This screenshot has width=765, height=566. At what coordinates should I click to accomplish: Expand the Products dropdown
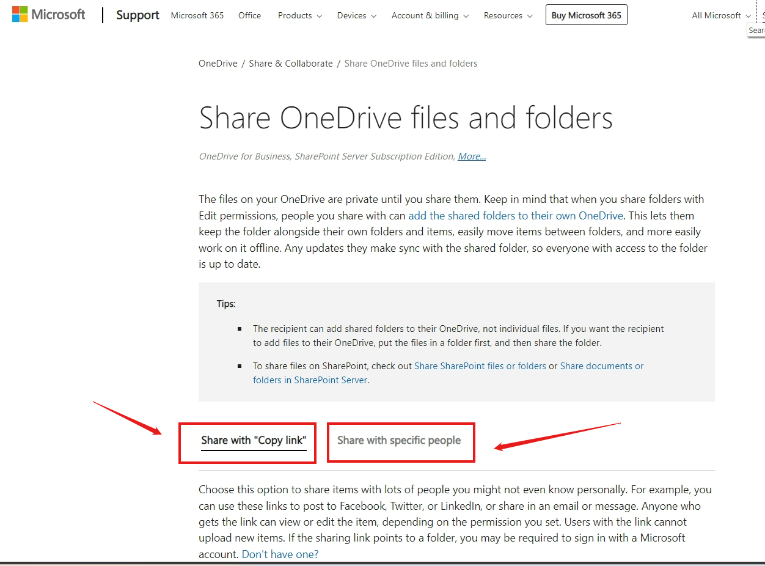click(299, 15)
